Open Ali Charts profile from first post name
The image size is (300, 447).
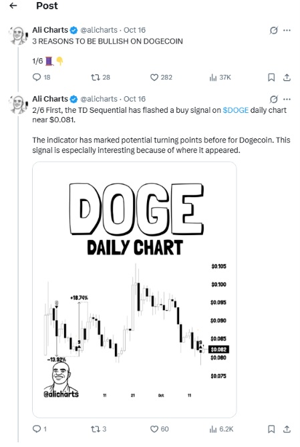click(x=50, y=30)
